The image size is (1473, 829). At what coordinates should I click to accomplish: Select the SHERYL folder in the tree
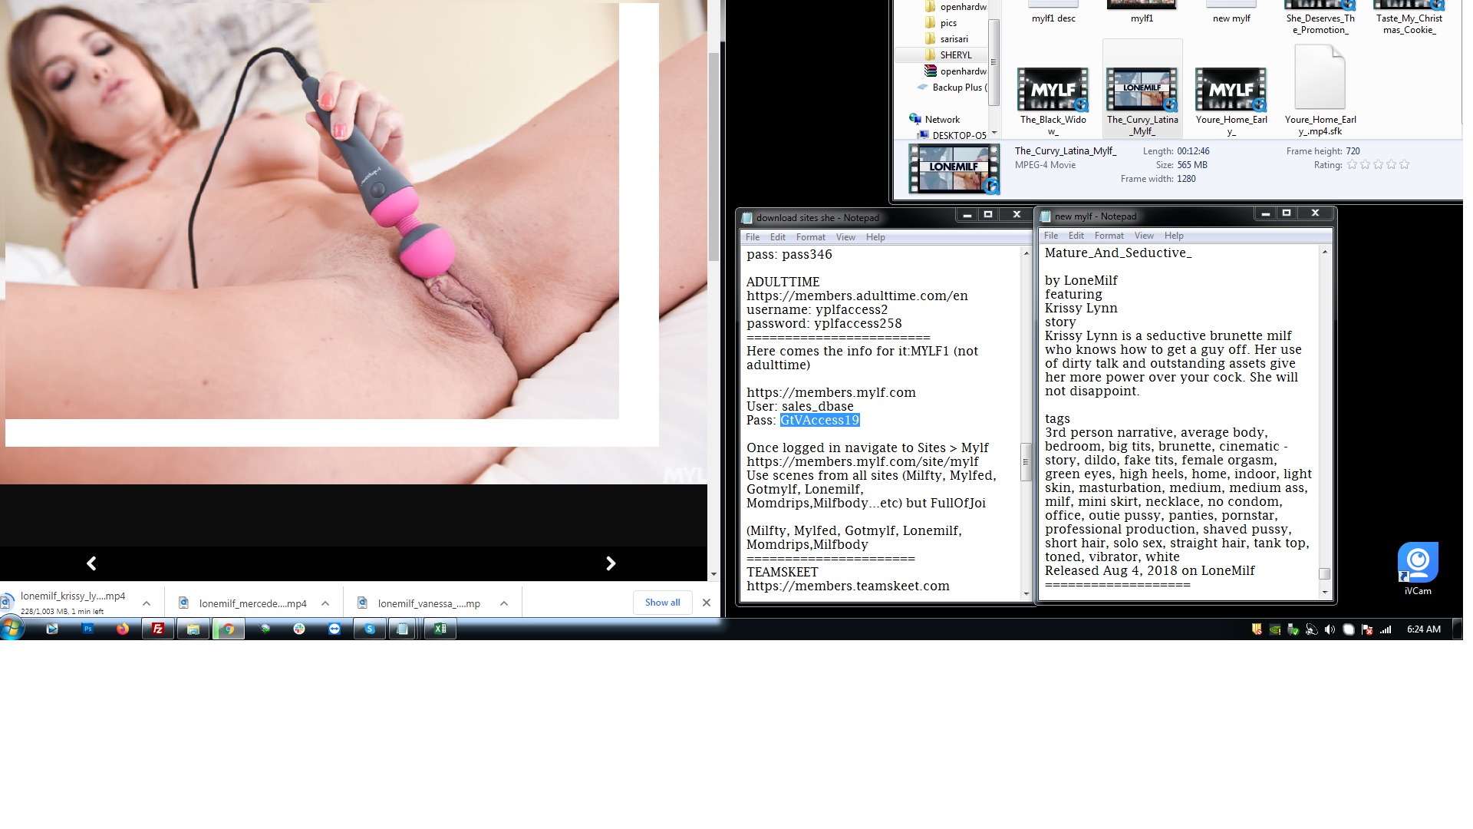coord(955,55)
